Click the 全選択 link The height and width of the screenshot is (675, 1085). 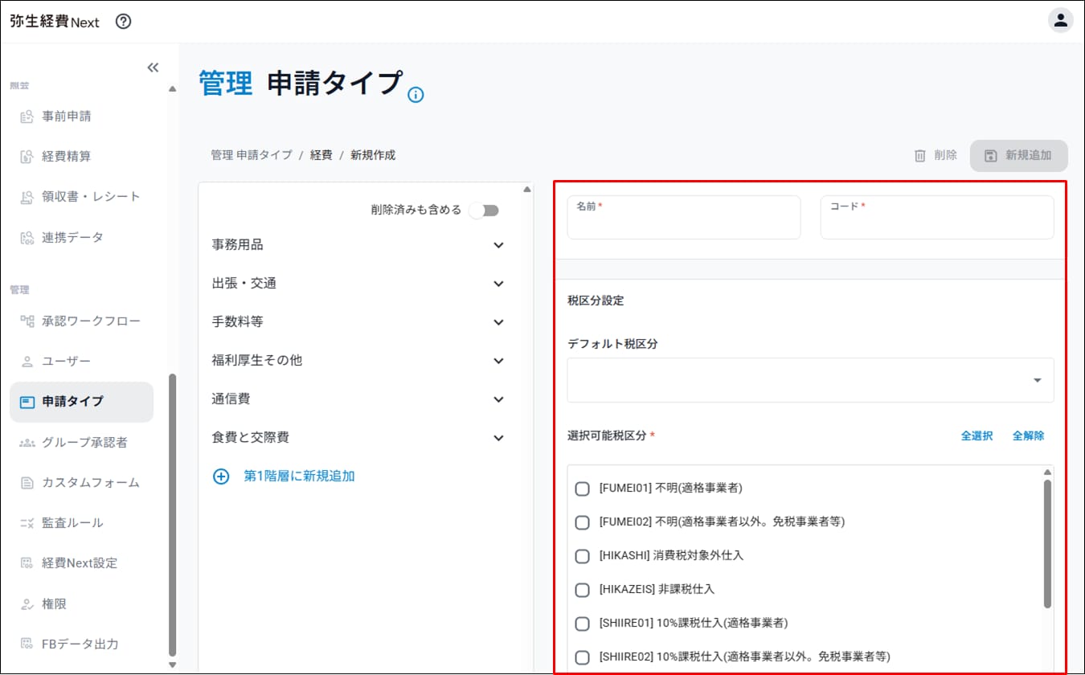tap(976, 436)
